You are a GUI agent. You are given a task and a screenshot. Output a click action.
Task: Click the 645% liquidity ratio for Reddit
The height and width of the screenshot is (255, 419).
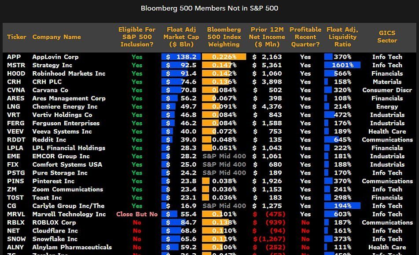(x=342, y=140)
